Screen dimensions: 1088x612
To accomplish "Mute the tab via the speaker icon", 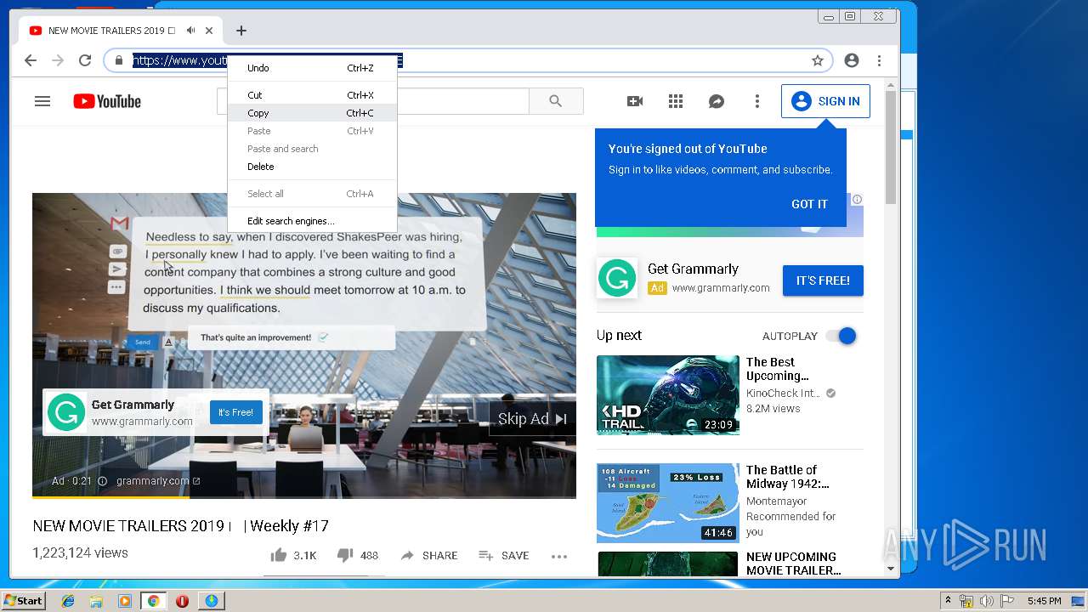I will 190,31.
